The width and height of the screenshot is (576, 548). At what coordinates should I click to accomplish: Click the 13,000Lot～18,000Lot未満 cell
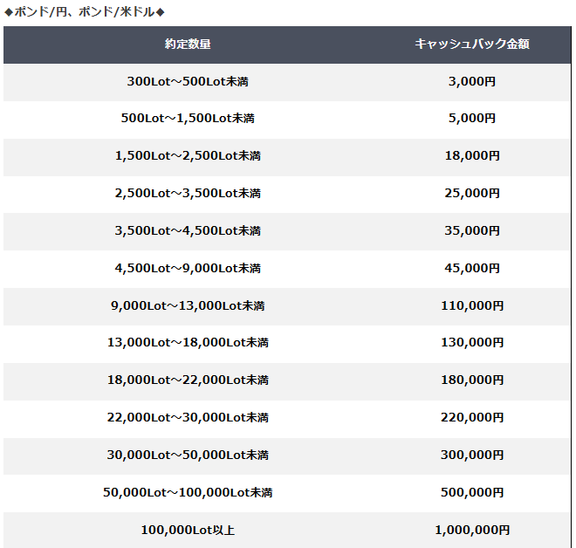coord(188,344)
